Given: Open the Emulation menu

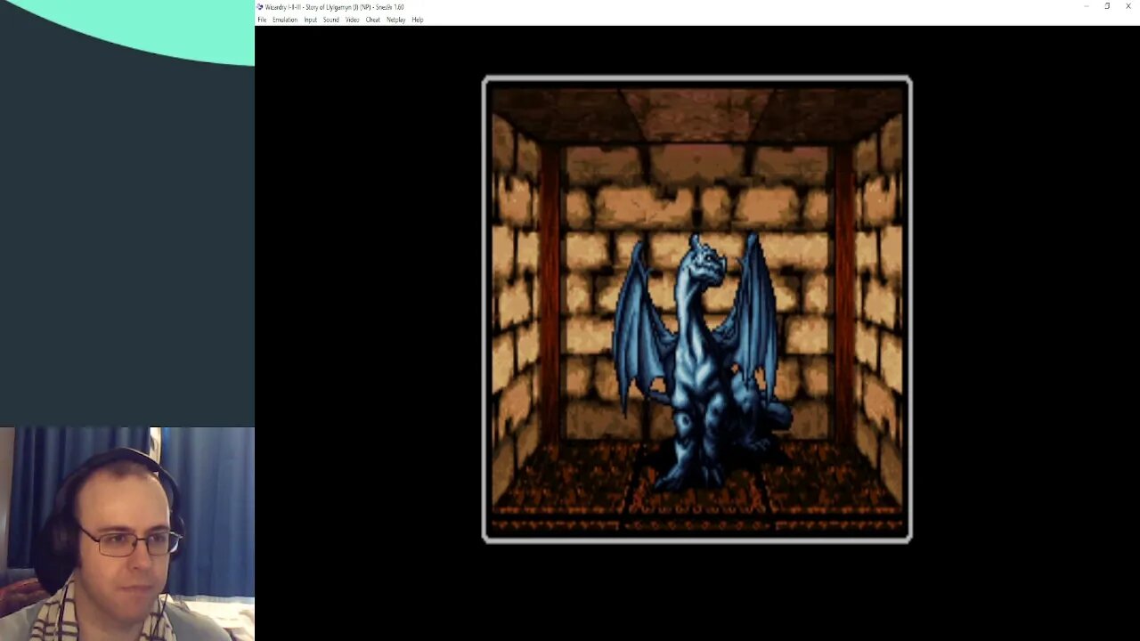Looking at the screenshot, I should coord(285,20).
